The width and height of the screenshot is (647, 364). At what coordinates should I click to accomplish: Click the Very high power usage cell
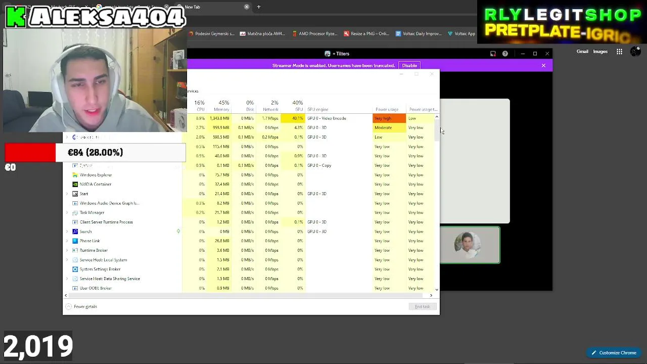[389, 118]
